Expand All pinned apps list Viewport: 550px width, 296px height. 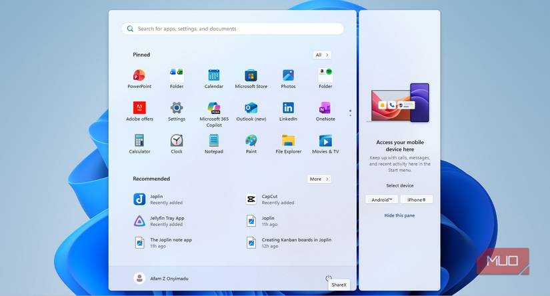tap(321, 55)
